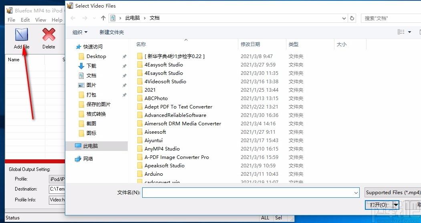
Task: Open the View menu in Bluefox
Action: click(x=40, y=20)
